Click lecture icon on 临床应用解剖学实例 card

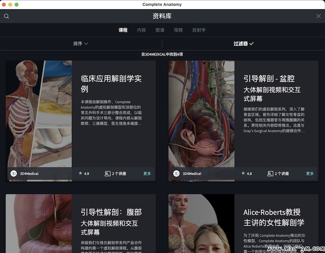107,173
